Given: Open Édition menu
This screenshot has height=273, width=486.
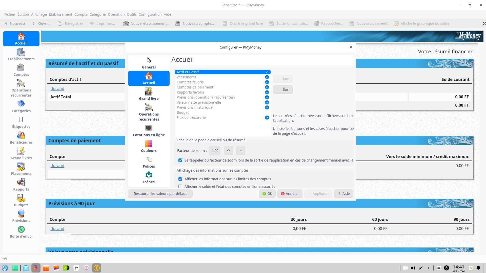Looking at the screenshot, I should click(x=23, y=14).
